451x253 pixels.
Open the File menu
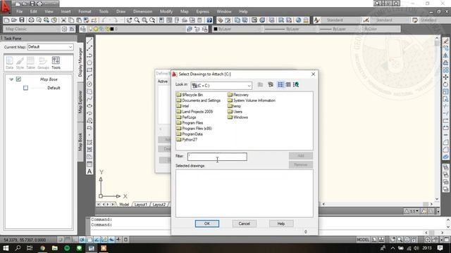[x=19, y=11]
